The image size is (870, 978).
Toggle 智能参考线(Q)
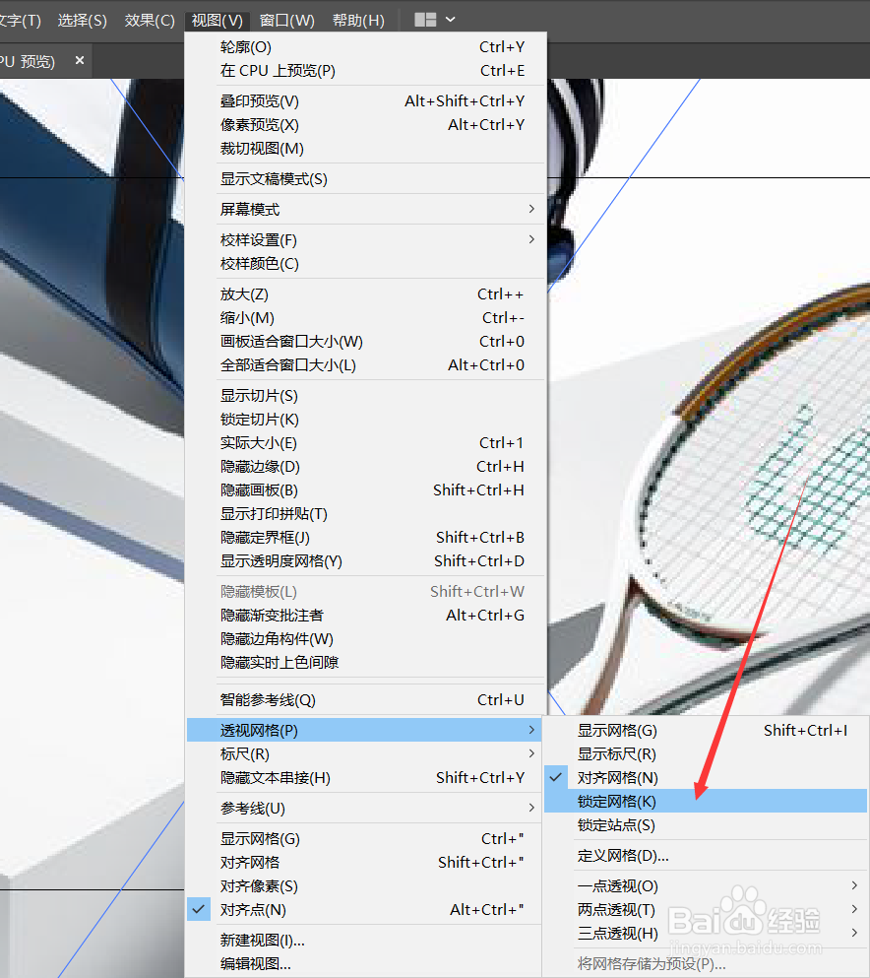pyautogui.click(x=366, y=700)
